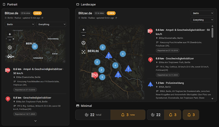Select the '22 total' segment in Minimal
219x127 pixels.
click(93, 115)
